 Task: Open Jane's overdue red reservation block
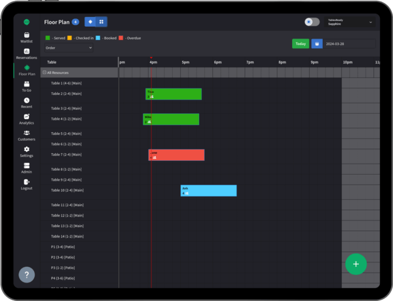pyautogui.click(x=176, y=155)
